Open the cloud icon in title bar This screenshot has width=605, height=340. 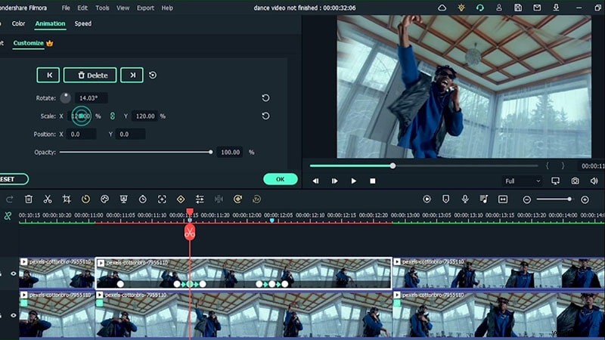(x=442, y=8)
